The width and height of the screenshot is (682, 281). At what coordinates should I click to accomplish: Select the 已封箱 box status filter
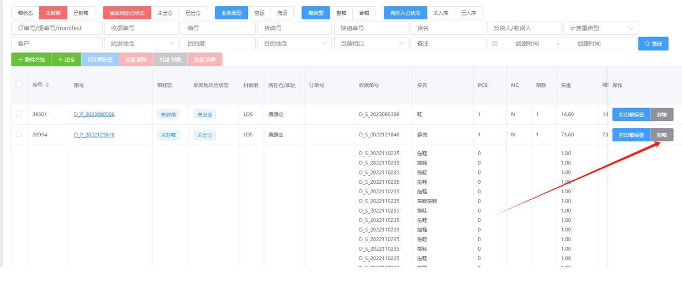(82, 13)
